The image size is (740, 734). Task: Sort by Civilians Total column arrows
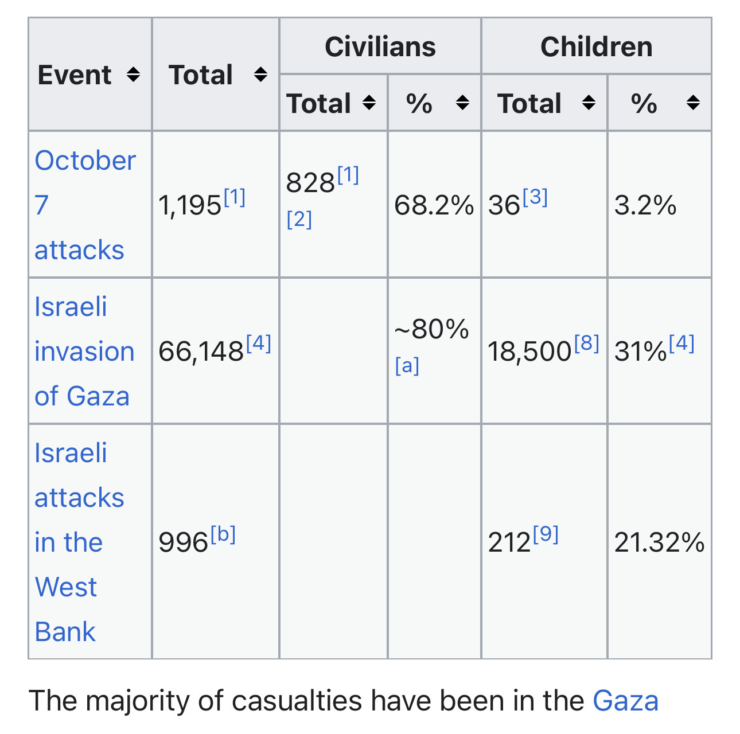pos(369,103)
